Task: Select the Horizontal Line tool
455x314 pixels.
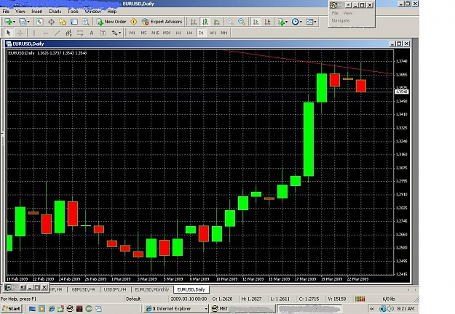Action: coord(46,33)
